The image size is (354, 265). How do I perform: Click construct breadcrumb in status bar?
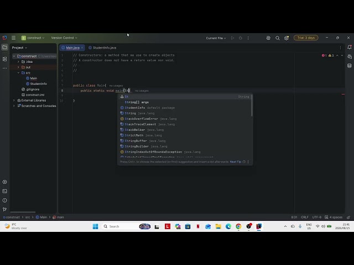point(11,217)
